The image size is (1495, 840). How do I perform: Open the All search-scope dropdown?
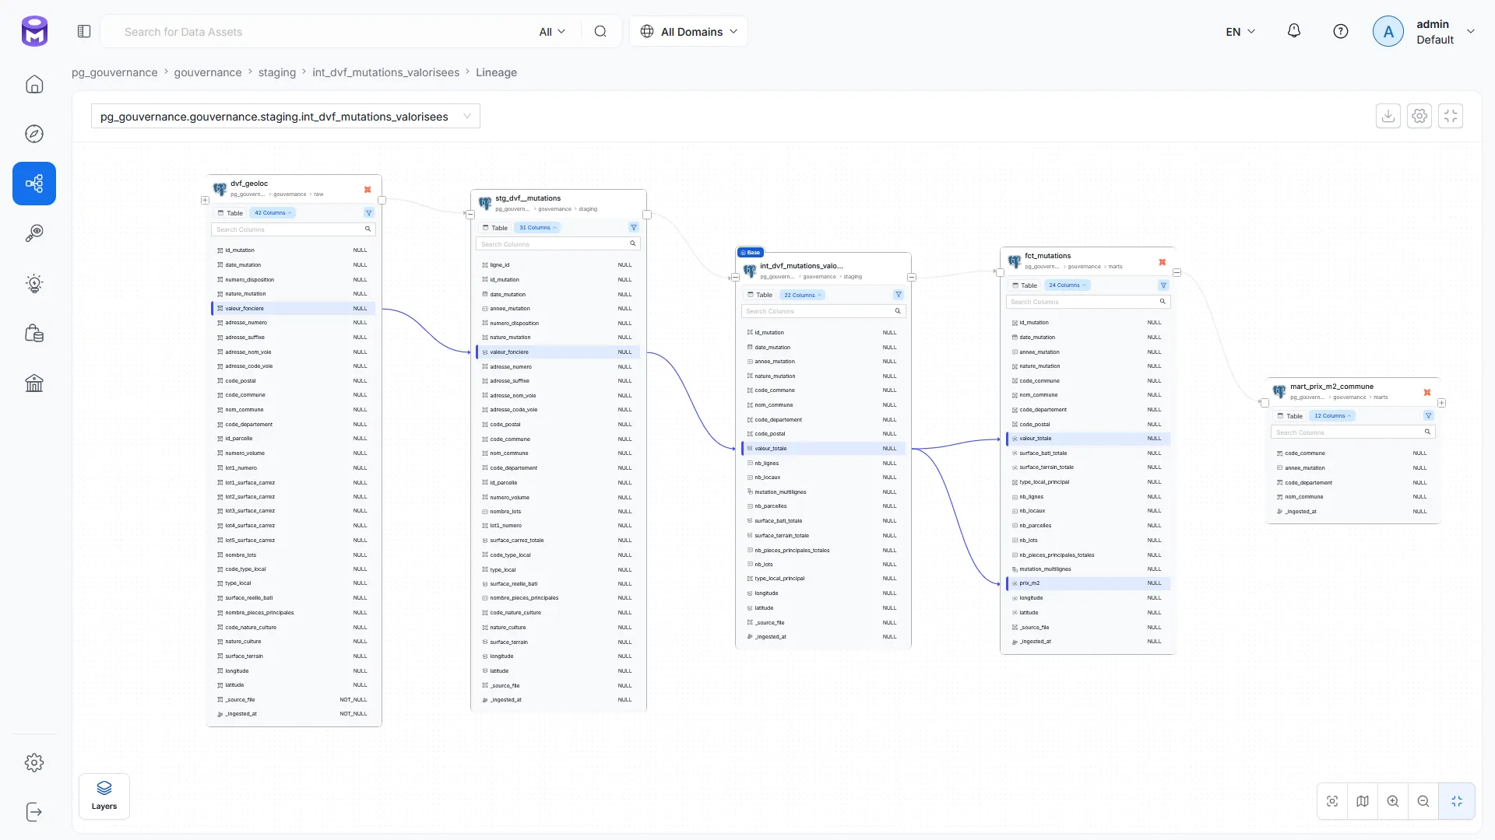552,32
